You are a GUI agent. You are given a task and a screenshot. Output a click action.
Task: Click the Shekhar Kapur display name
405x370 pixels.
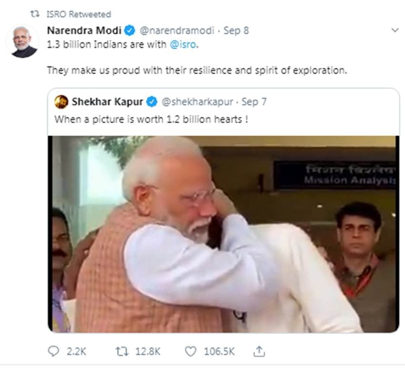pyautogui.click(x=108, y=101)
